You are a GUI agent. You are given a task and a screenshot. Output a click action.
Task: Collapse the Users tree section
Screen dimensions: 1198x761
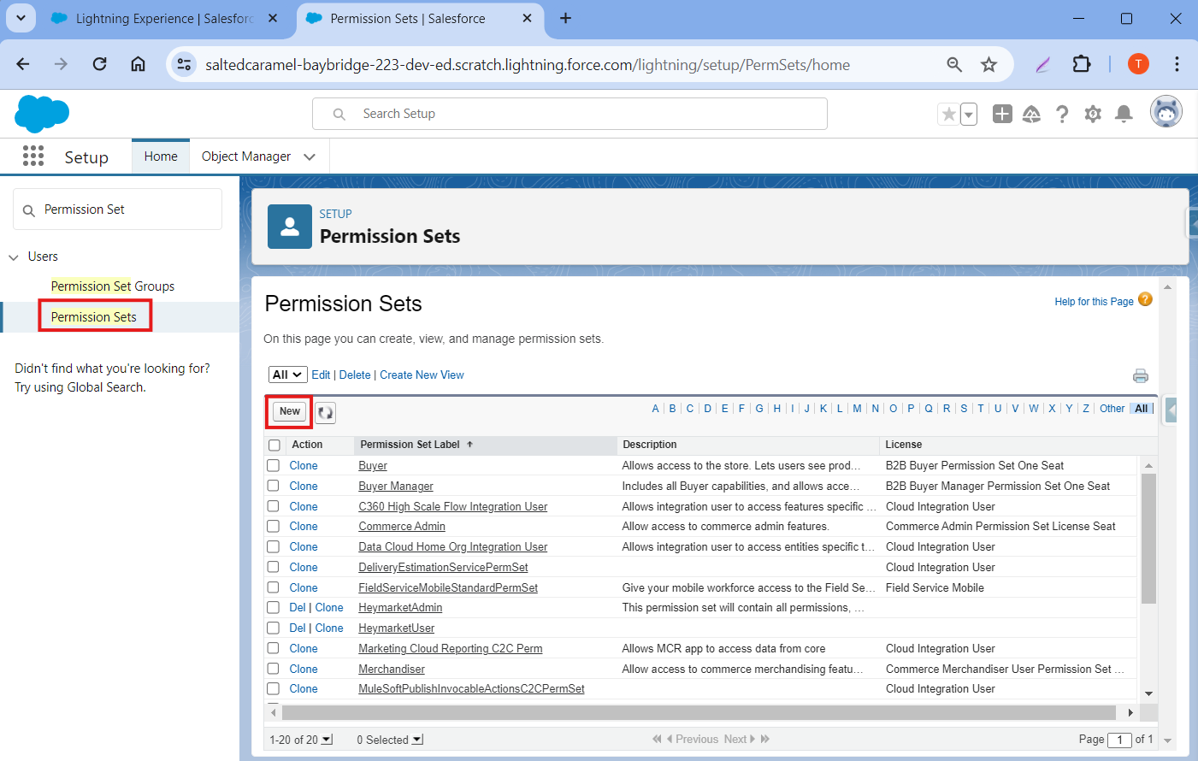[x=14, y=257]
